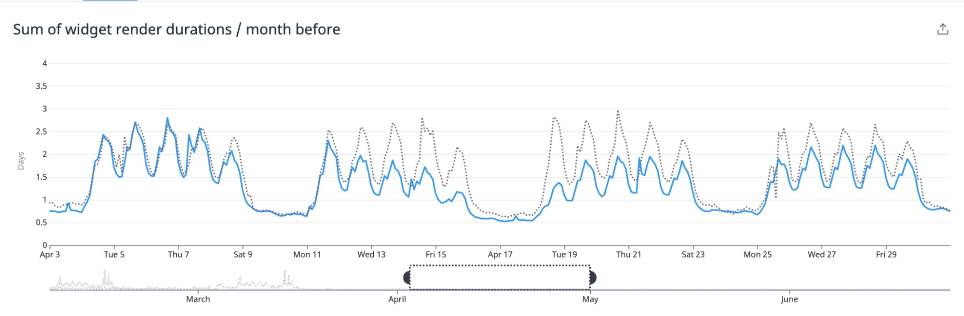Click the chart title text

[x=177, y=29]
